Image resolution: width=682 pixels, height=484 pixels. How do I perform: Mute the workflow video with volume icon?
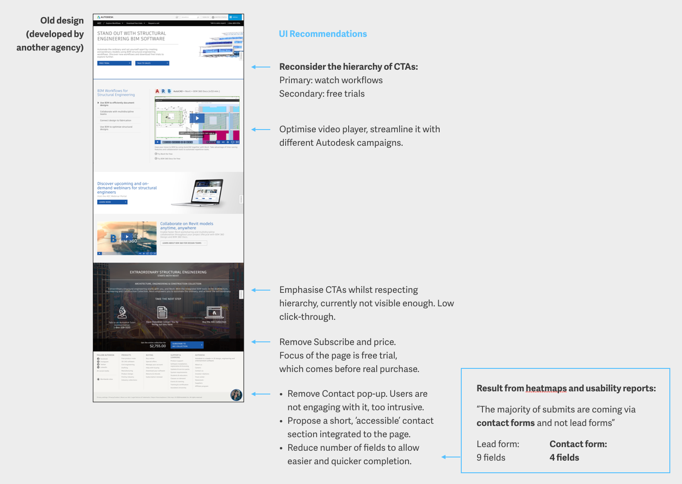pos(223,142)
